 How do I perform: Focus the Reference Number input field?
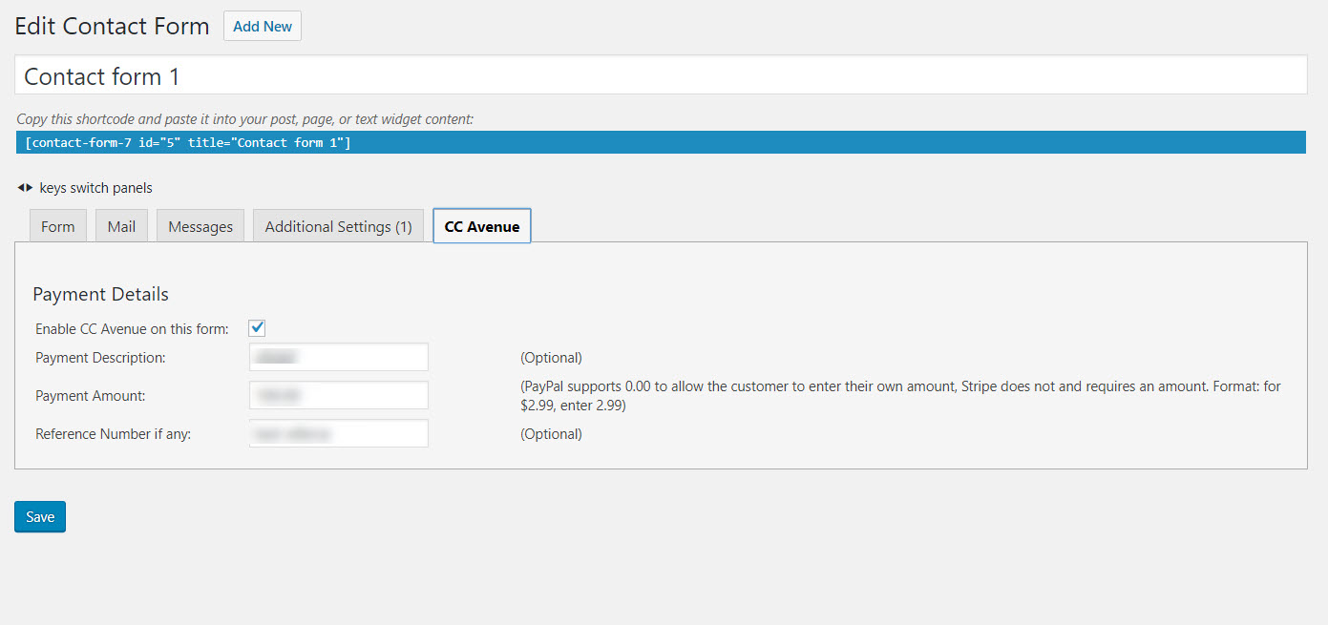[339, 433]
